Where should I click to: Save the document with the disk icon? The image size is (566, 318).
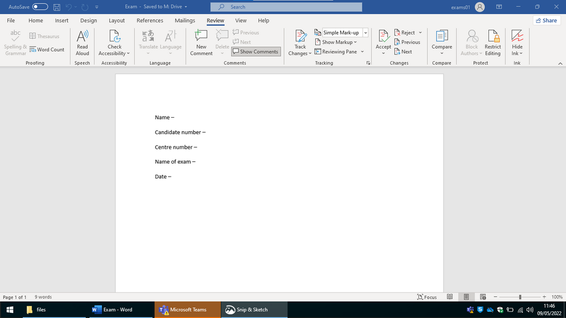click(x=57, y=7)
